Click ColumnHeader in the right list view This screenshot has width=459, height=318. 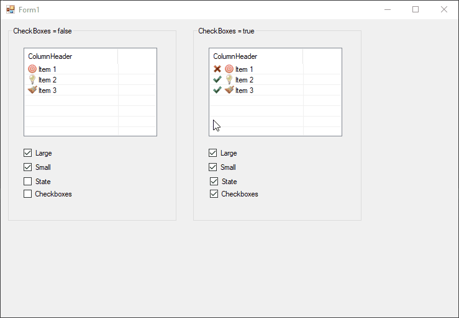click(256, 56)
